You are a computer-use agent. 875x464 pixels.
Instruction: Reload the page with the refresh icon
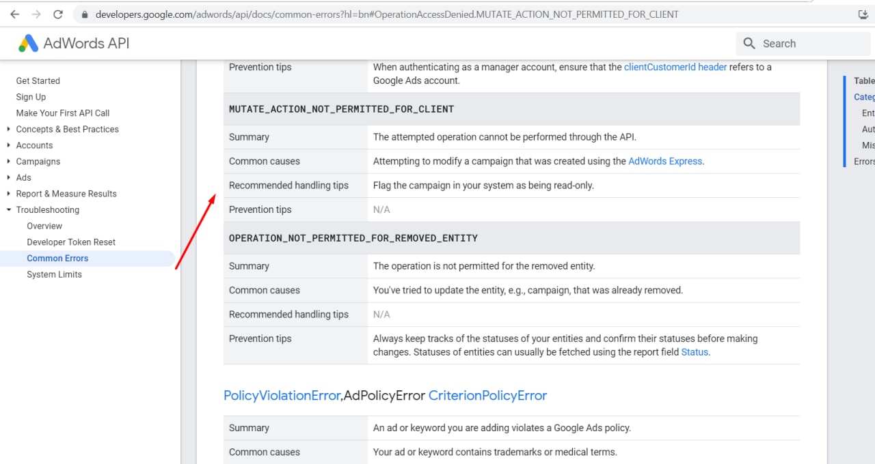[x=58, y=14]
